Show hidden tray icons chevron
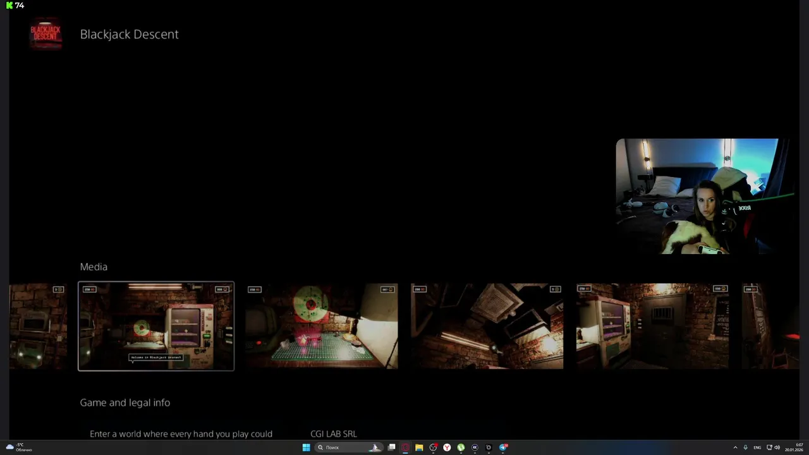The width and height of the screenshot is (809, 455). click(x=735, y=447)
